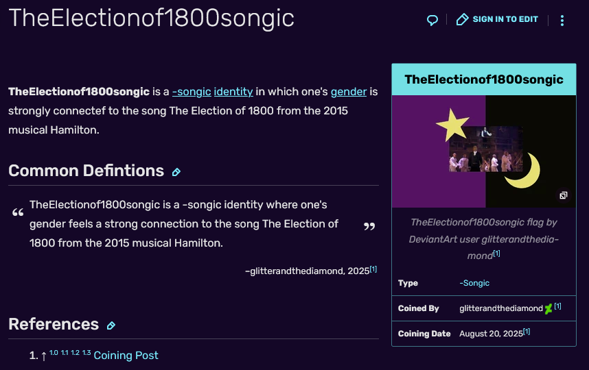
Task: Click the up arrow in References list
Action: click(43, 356)
